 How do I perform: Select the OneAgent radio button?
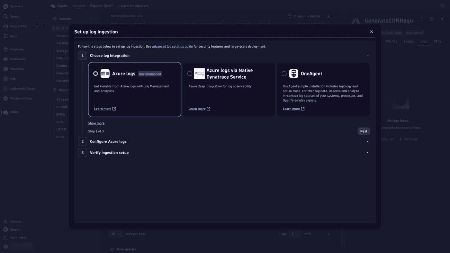point(284,73)
